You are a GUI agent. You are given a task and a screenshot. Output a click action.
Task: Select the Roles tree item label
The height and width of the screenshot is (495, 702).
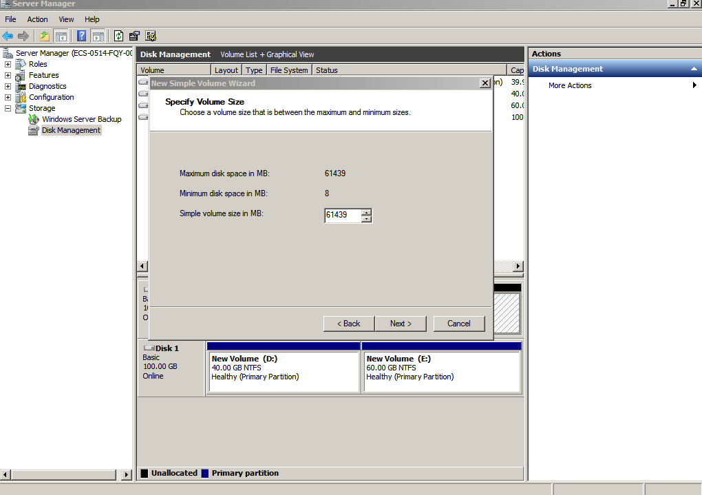38,64
